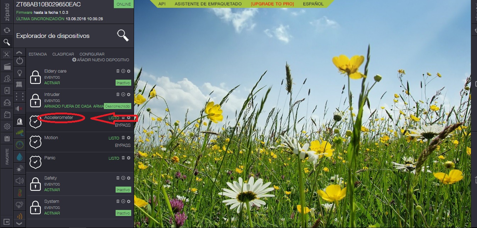
Task: Click BYPASS on the Motion zone
Action: 123,146
